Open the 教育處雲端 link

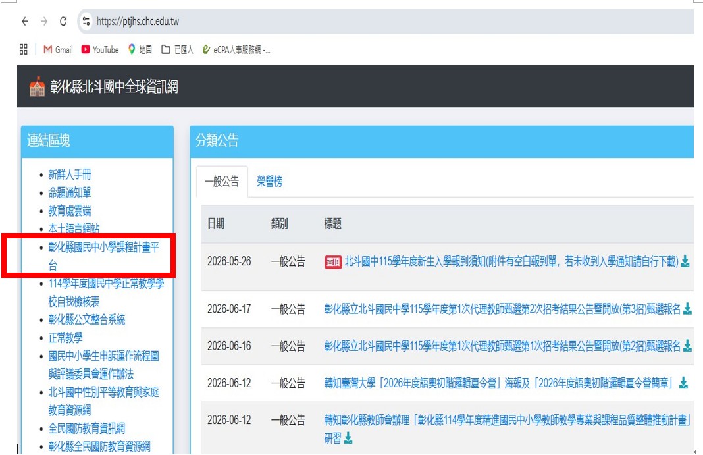pyautogui.click(x=70, y=211)
